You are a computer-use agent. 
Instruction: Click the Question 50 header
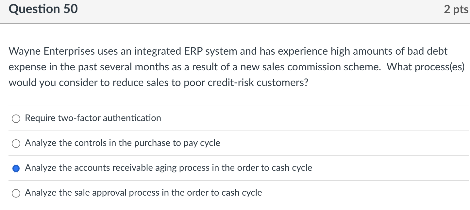pyautogui.click(x=43, y=9)
